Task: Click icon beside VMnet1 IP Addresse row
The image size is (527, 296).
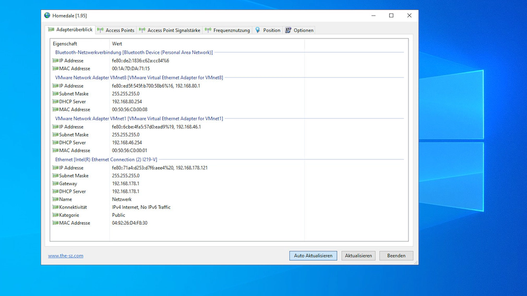Action: pos(55,127)
